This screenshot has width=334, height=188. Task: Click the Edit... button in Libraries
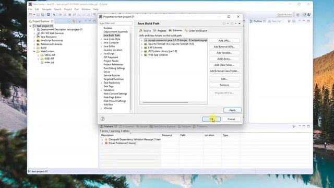224,79
